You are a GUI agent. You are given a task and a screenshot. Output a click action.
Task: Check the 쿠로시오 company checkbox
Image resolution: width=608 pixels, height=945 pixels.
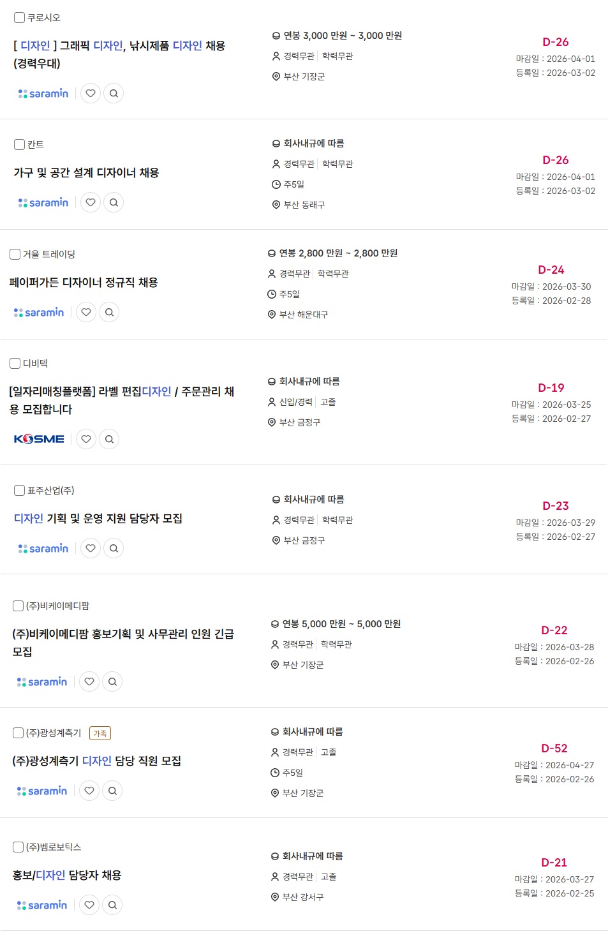(20, 18)
